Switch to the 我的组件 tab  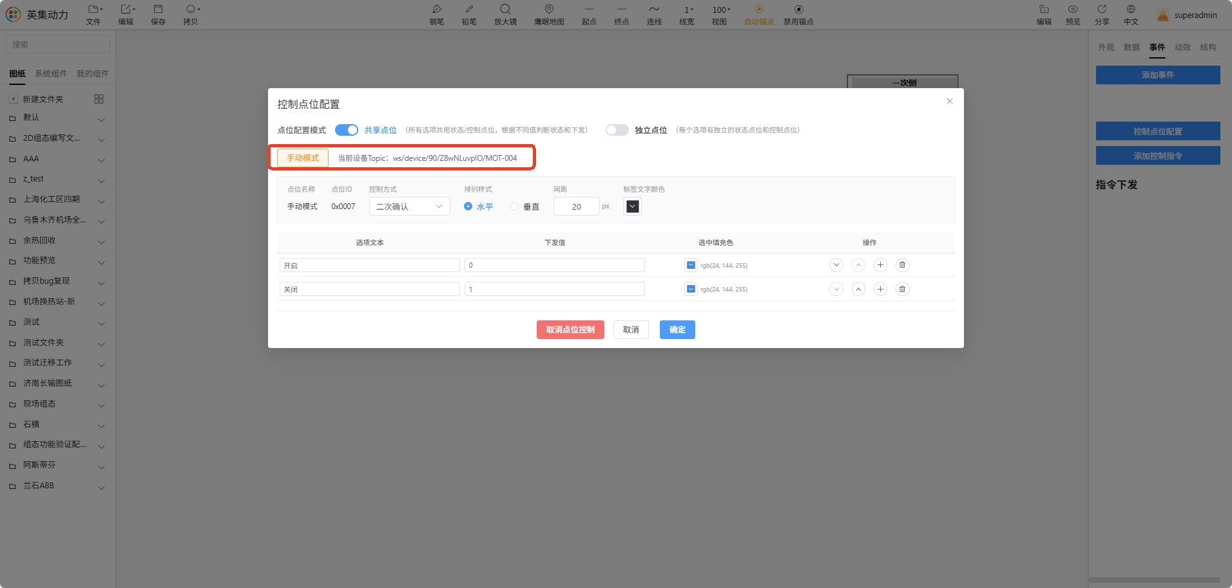pyautogui.click(x=93, y=74)
